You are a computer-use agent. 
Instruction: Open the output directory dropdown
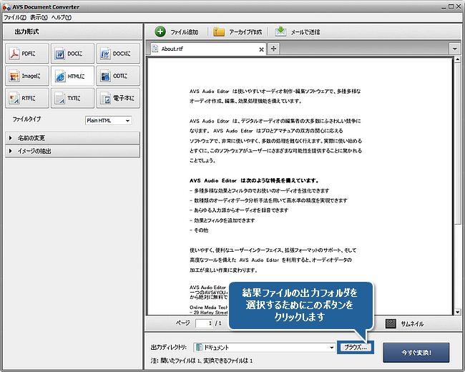pos(331,348)
